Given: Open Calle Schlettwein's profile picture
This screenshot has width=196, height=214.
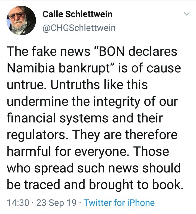Looking at the screenshot, I should tap(21, 20).
